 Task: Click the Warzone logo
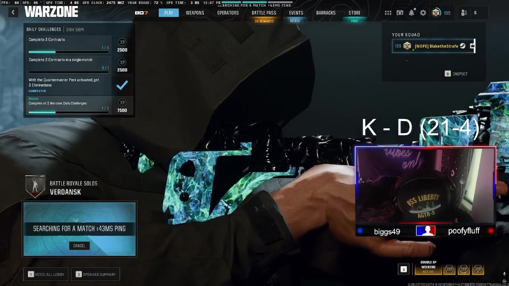pyautogui.click(x=51, y=12)
